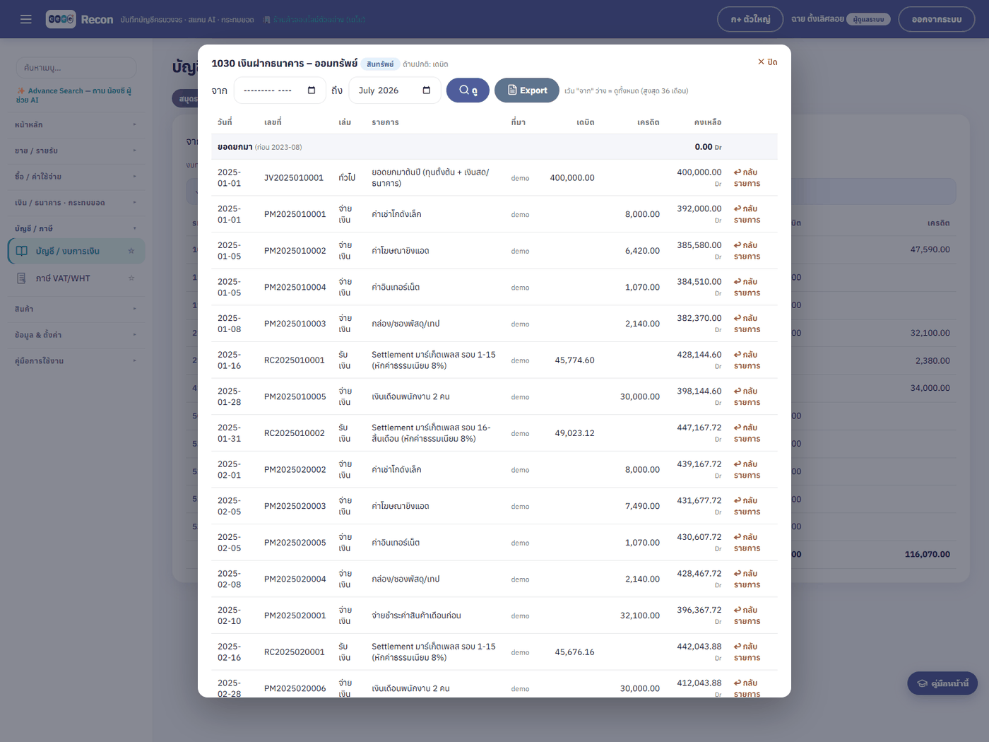
Task: Expand the ซื้อ / ค่าใช้จ่าย sidebar section
Action: coord(76,177)
